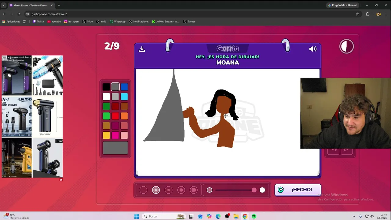Choose the tan ochre color swatch
Viewport: 391px width, 220px height.
pos(106,126)
